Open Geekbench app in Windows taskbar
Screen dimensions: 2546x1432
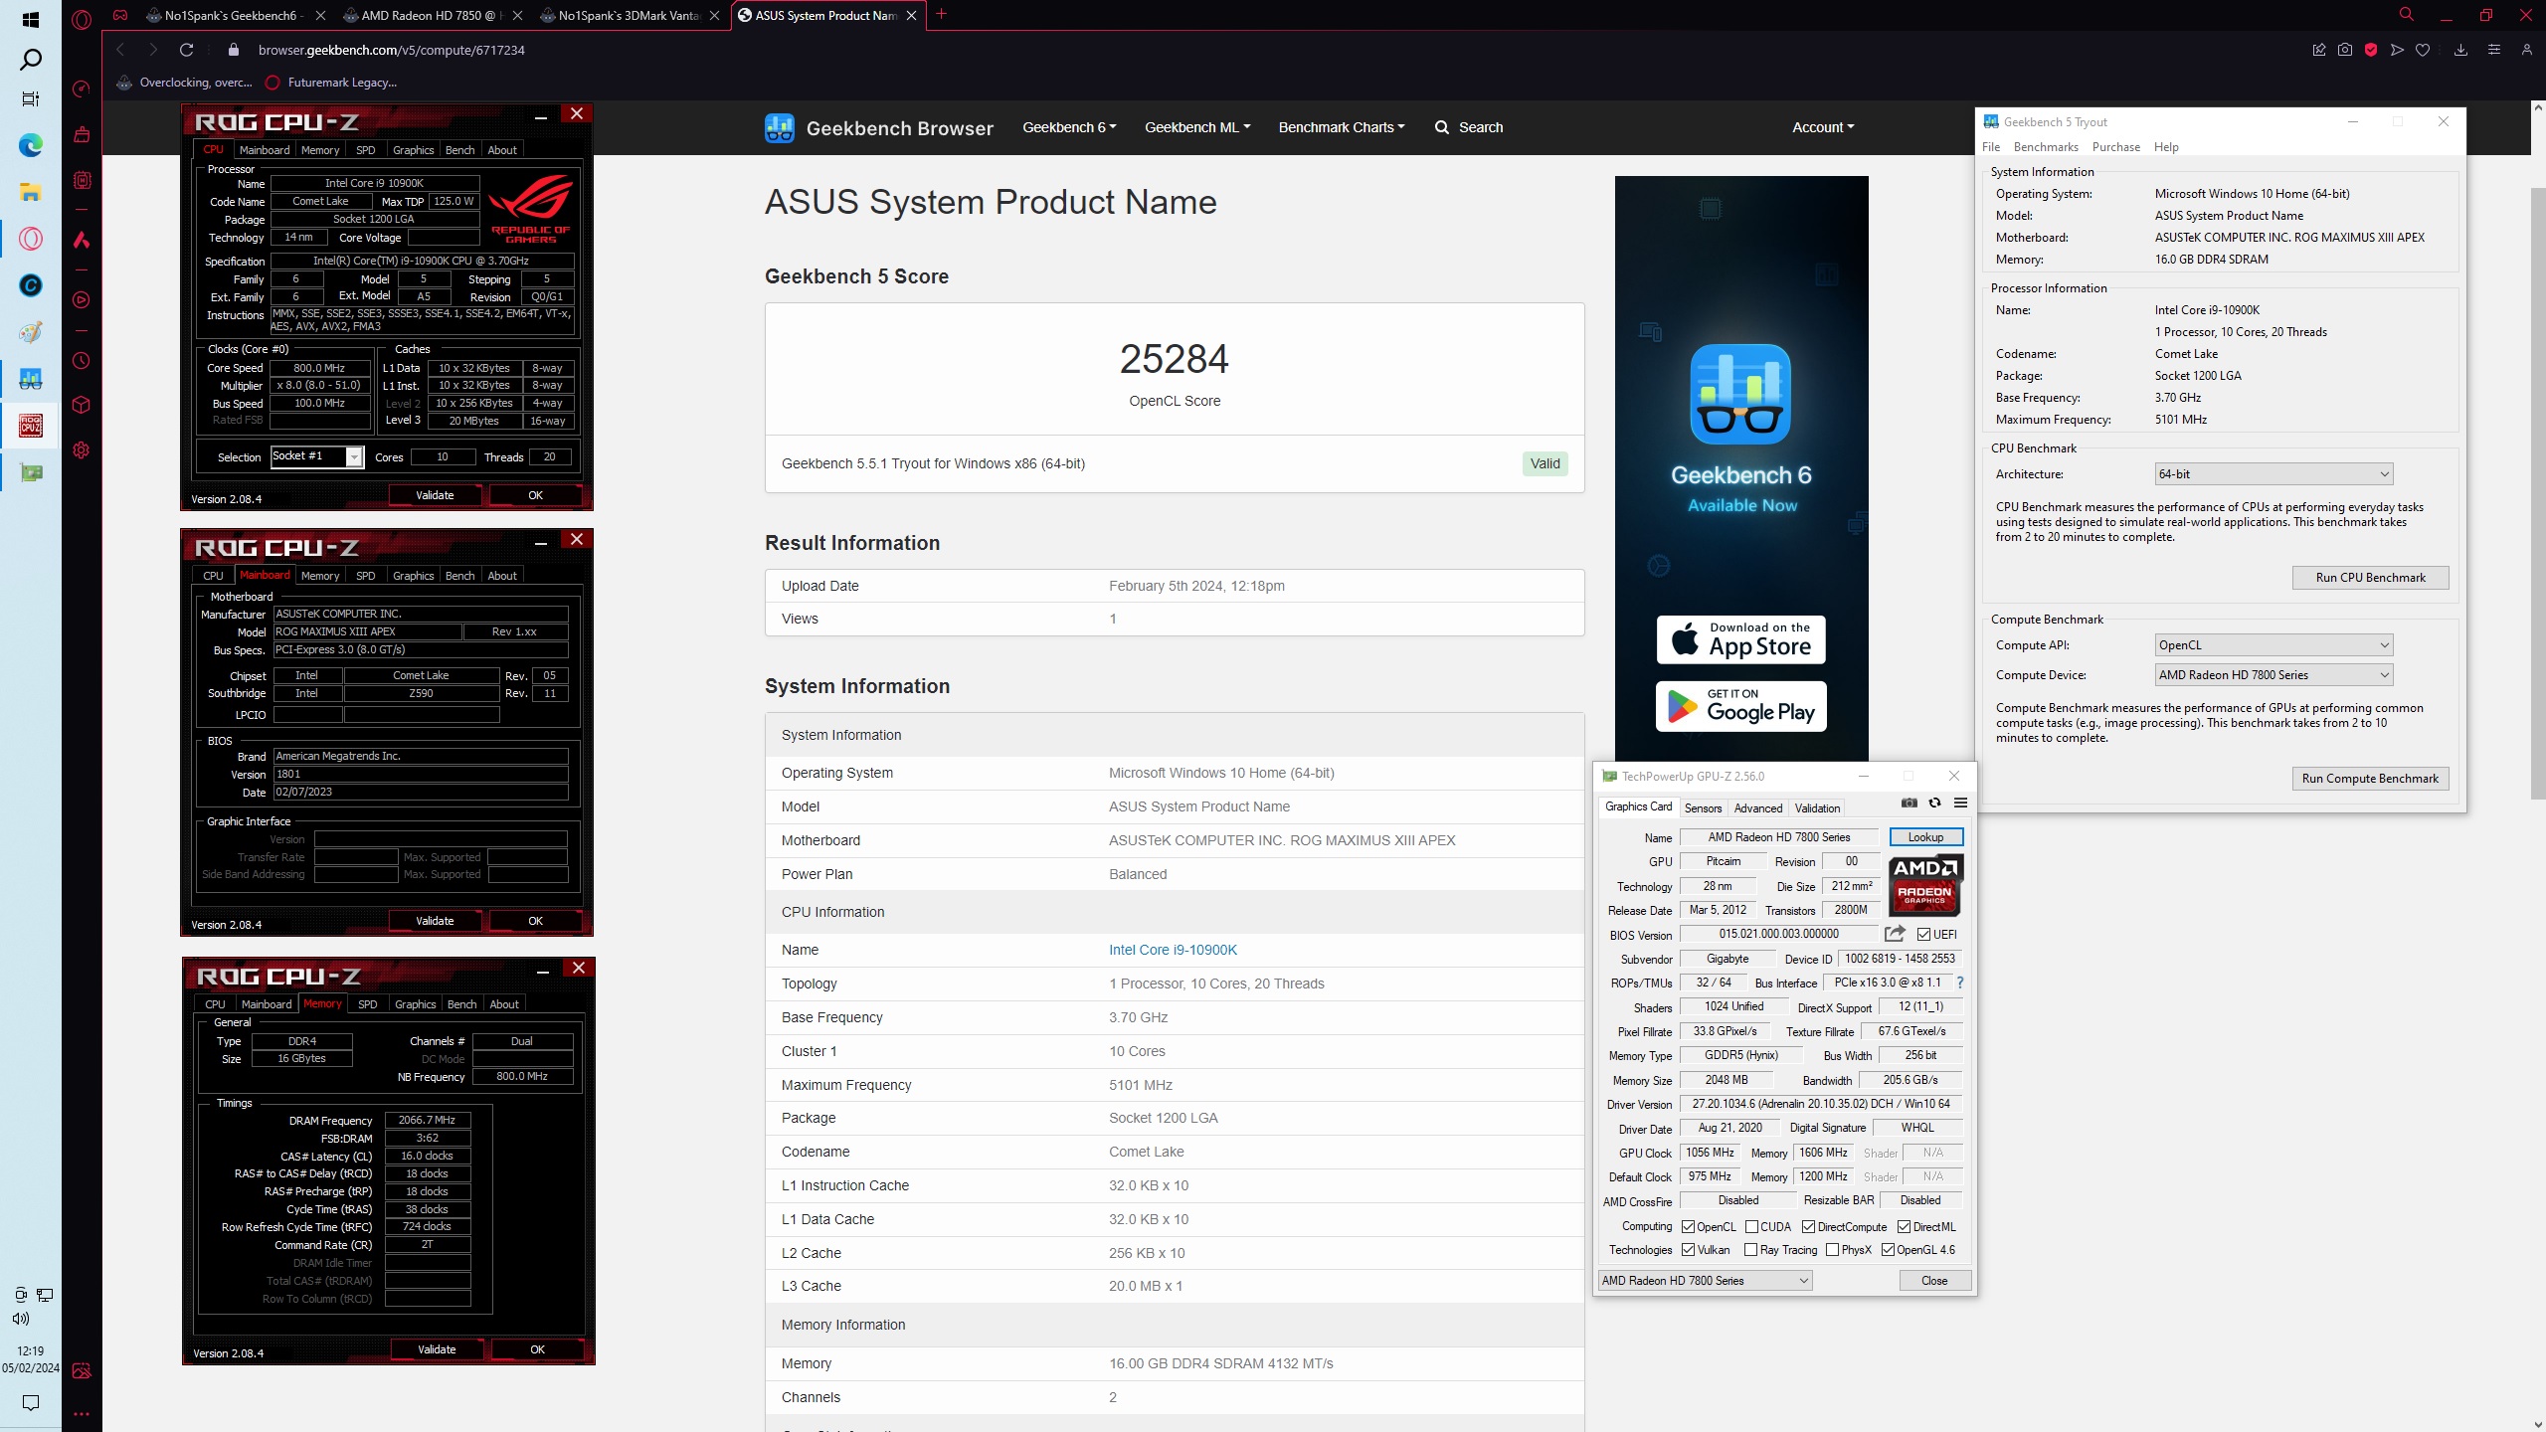(31, 379)
